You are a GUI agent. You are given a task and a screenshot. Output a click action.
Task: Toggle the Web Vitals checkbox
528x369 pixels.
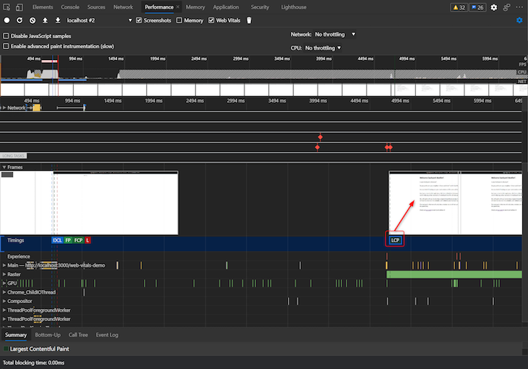(x=211, y=20)
